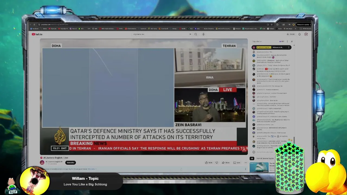The image size is (347, 195).
Task: Open the funding notice options menu
Action: point(246,169)
